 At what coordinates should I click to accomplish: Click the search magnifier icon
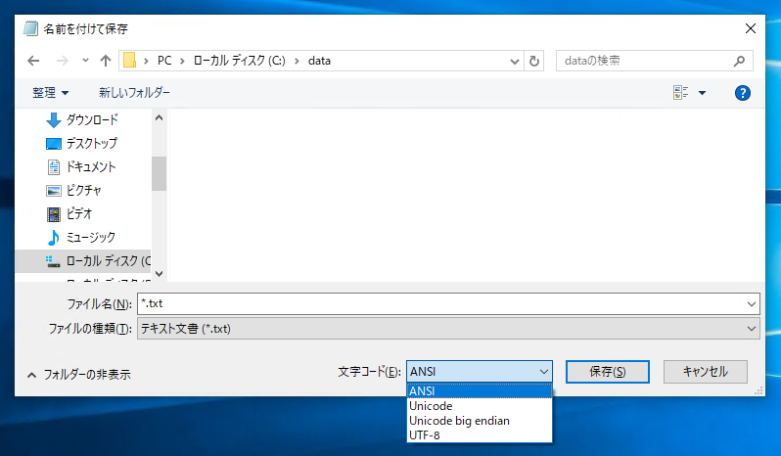coord(740,61)
